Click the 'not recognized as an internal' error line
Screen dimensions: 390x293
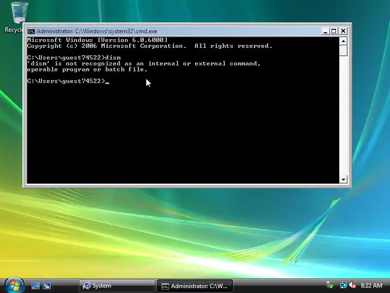pos(144,63)
